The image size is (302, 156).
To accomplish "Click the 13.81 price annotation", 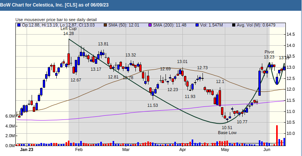I will [x=103, y=44].
